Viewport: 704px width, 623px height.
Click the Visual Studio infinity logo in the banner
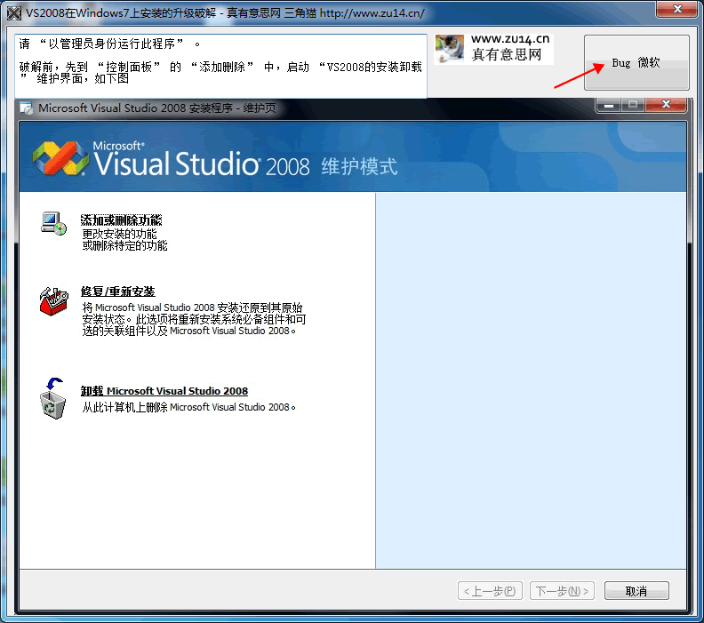click(x=60, y=159)
